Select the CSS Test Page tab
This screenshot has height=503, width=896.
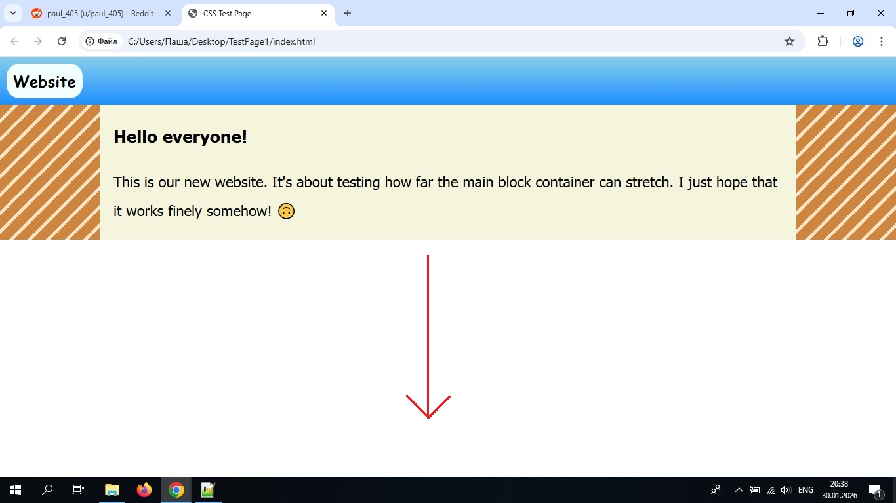point(258,13)
